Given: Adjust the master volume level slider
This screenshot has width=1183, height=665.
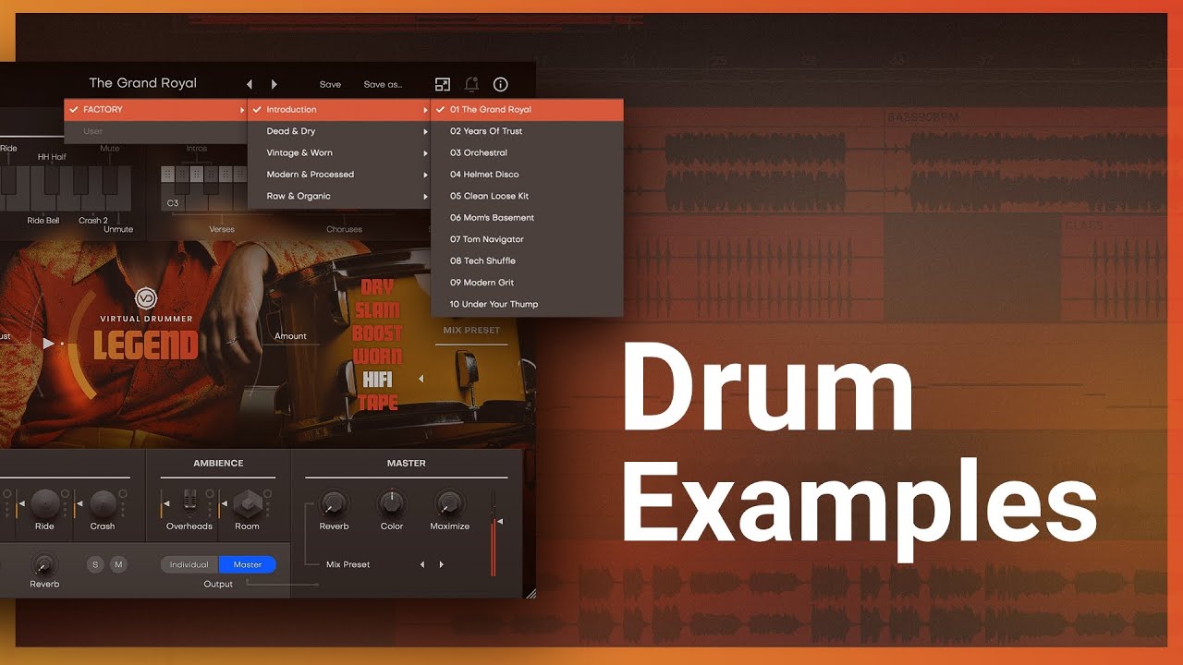Looking at the screenshot, I should pos(494,536).
